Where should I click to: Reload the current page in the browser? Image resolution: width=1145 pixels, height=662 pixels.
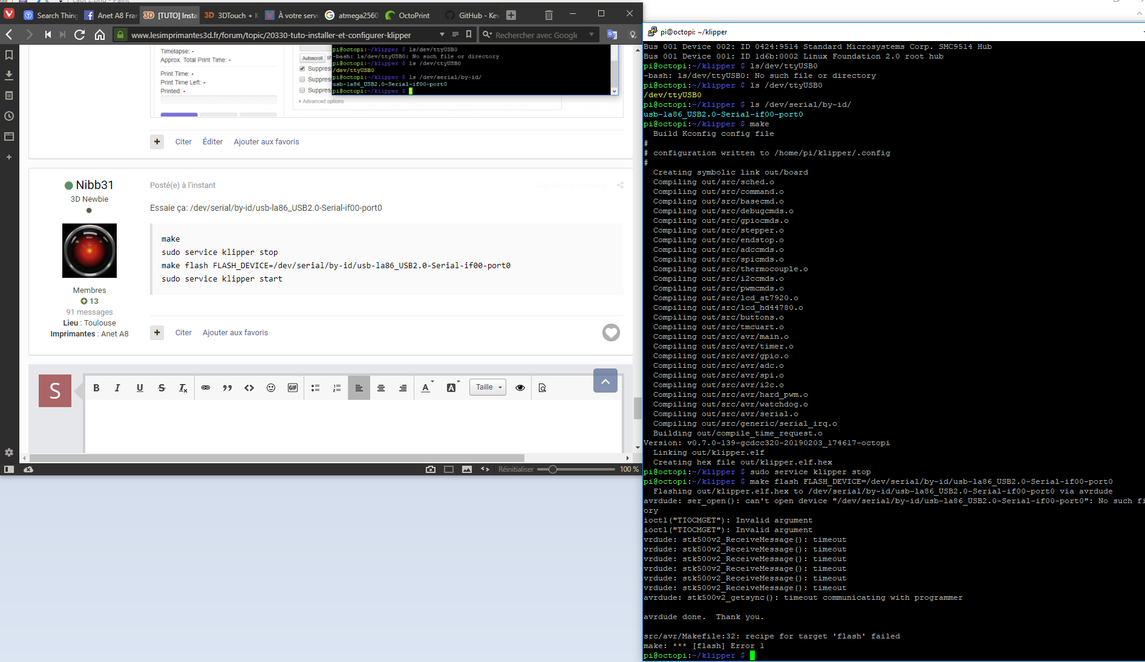79,35
